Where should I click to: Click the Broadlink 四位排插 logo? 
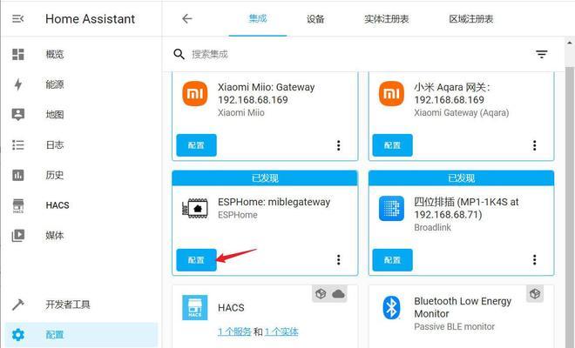[391, 209]
